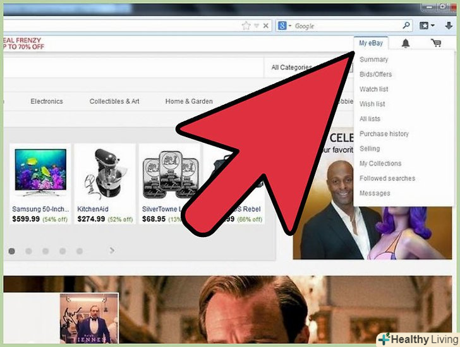Click the Deal Frenzy 70% off banner
Image resolution: width=460 pixels, height=347 pixels.
[x=23, y=44]
